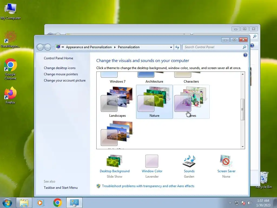Click the Show desktop button

[x=275, y=203]
